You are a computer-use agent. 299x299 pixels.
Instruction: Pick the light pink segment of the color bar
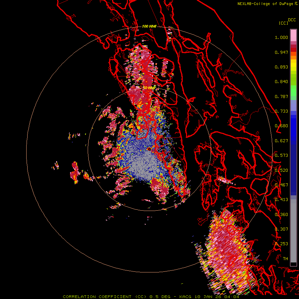click(293, 36)
